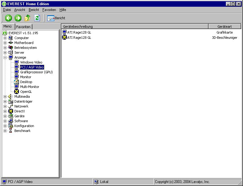This screenshot has height=186, width=243.
Task: Expand the Multimedia tree node
Action: click(5, 97)
